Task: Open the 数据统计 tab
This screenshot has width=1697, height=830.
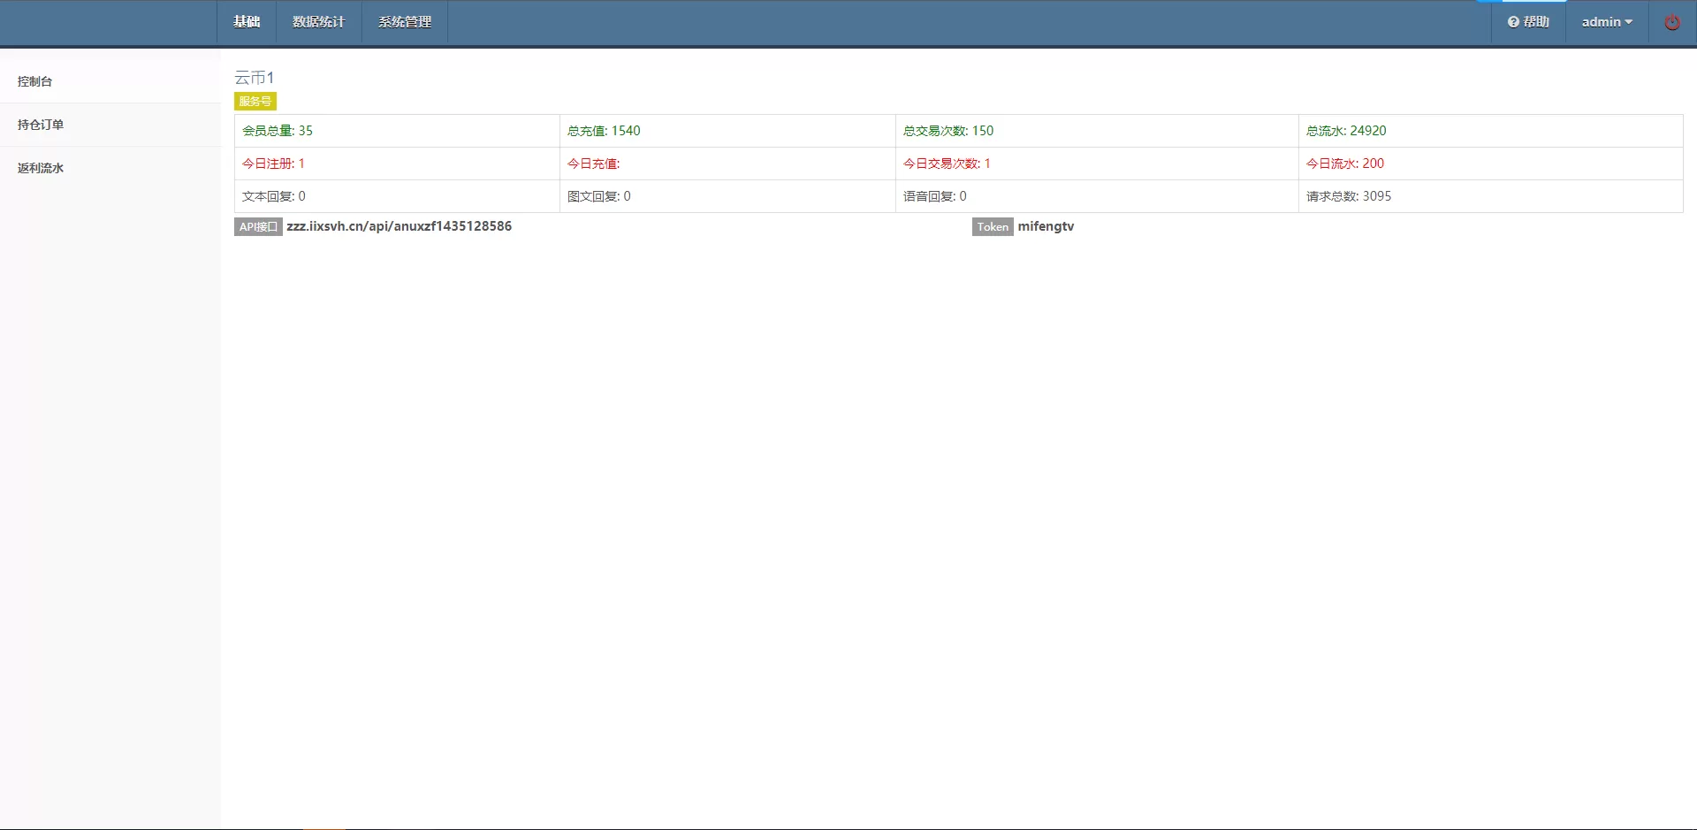Action: tap(318, 22)
